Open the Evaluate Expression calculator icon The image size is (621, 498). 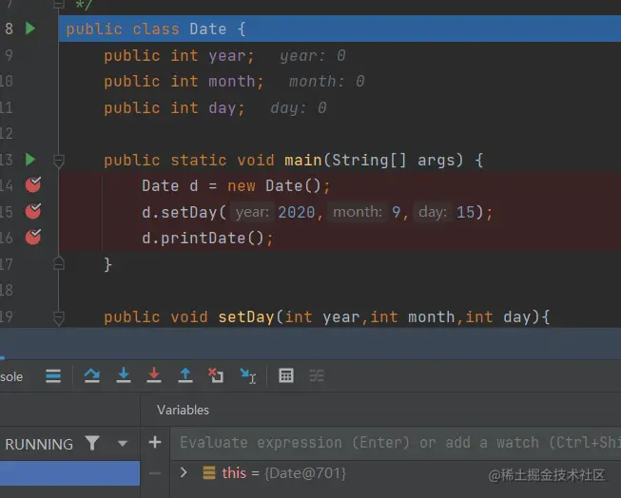coord(286,375)
